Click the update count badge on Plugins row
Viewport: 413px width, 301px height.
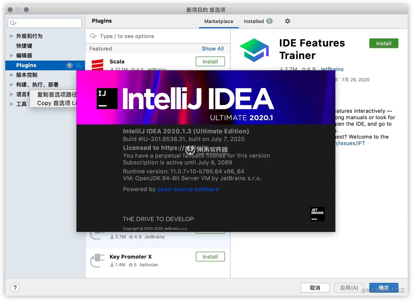[x=69, y=65]
